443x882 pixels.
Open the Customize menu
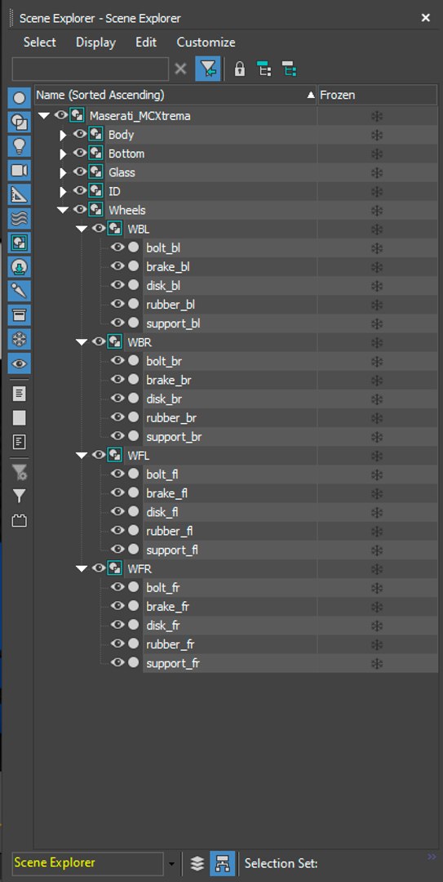point(206,42)
